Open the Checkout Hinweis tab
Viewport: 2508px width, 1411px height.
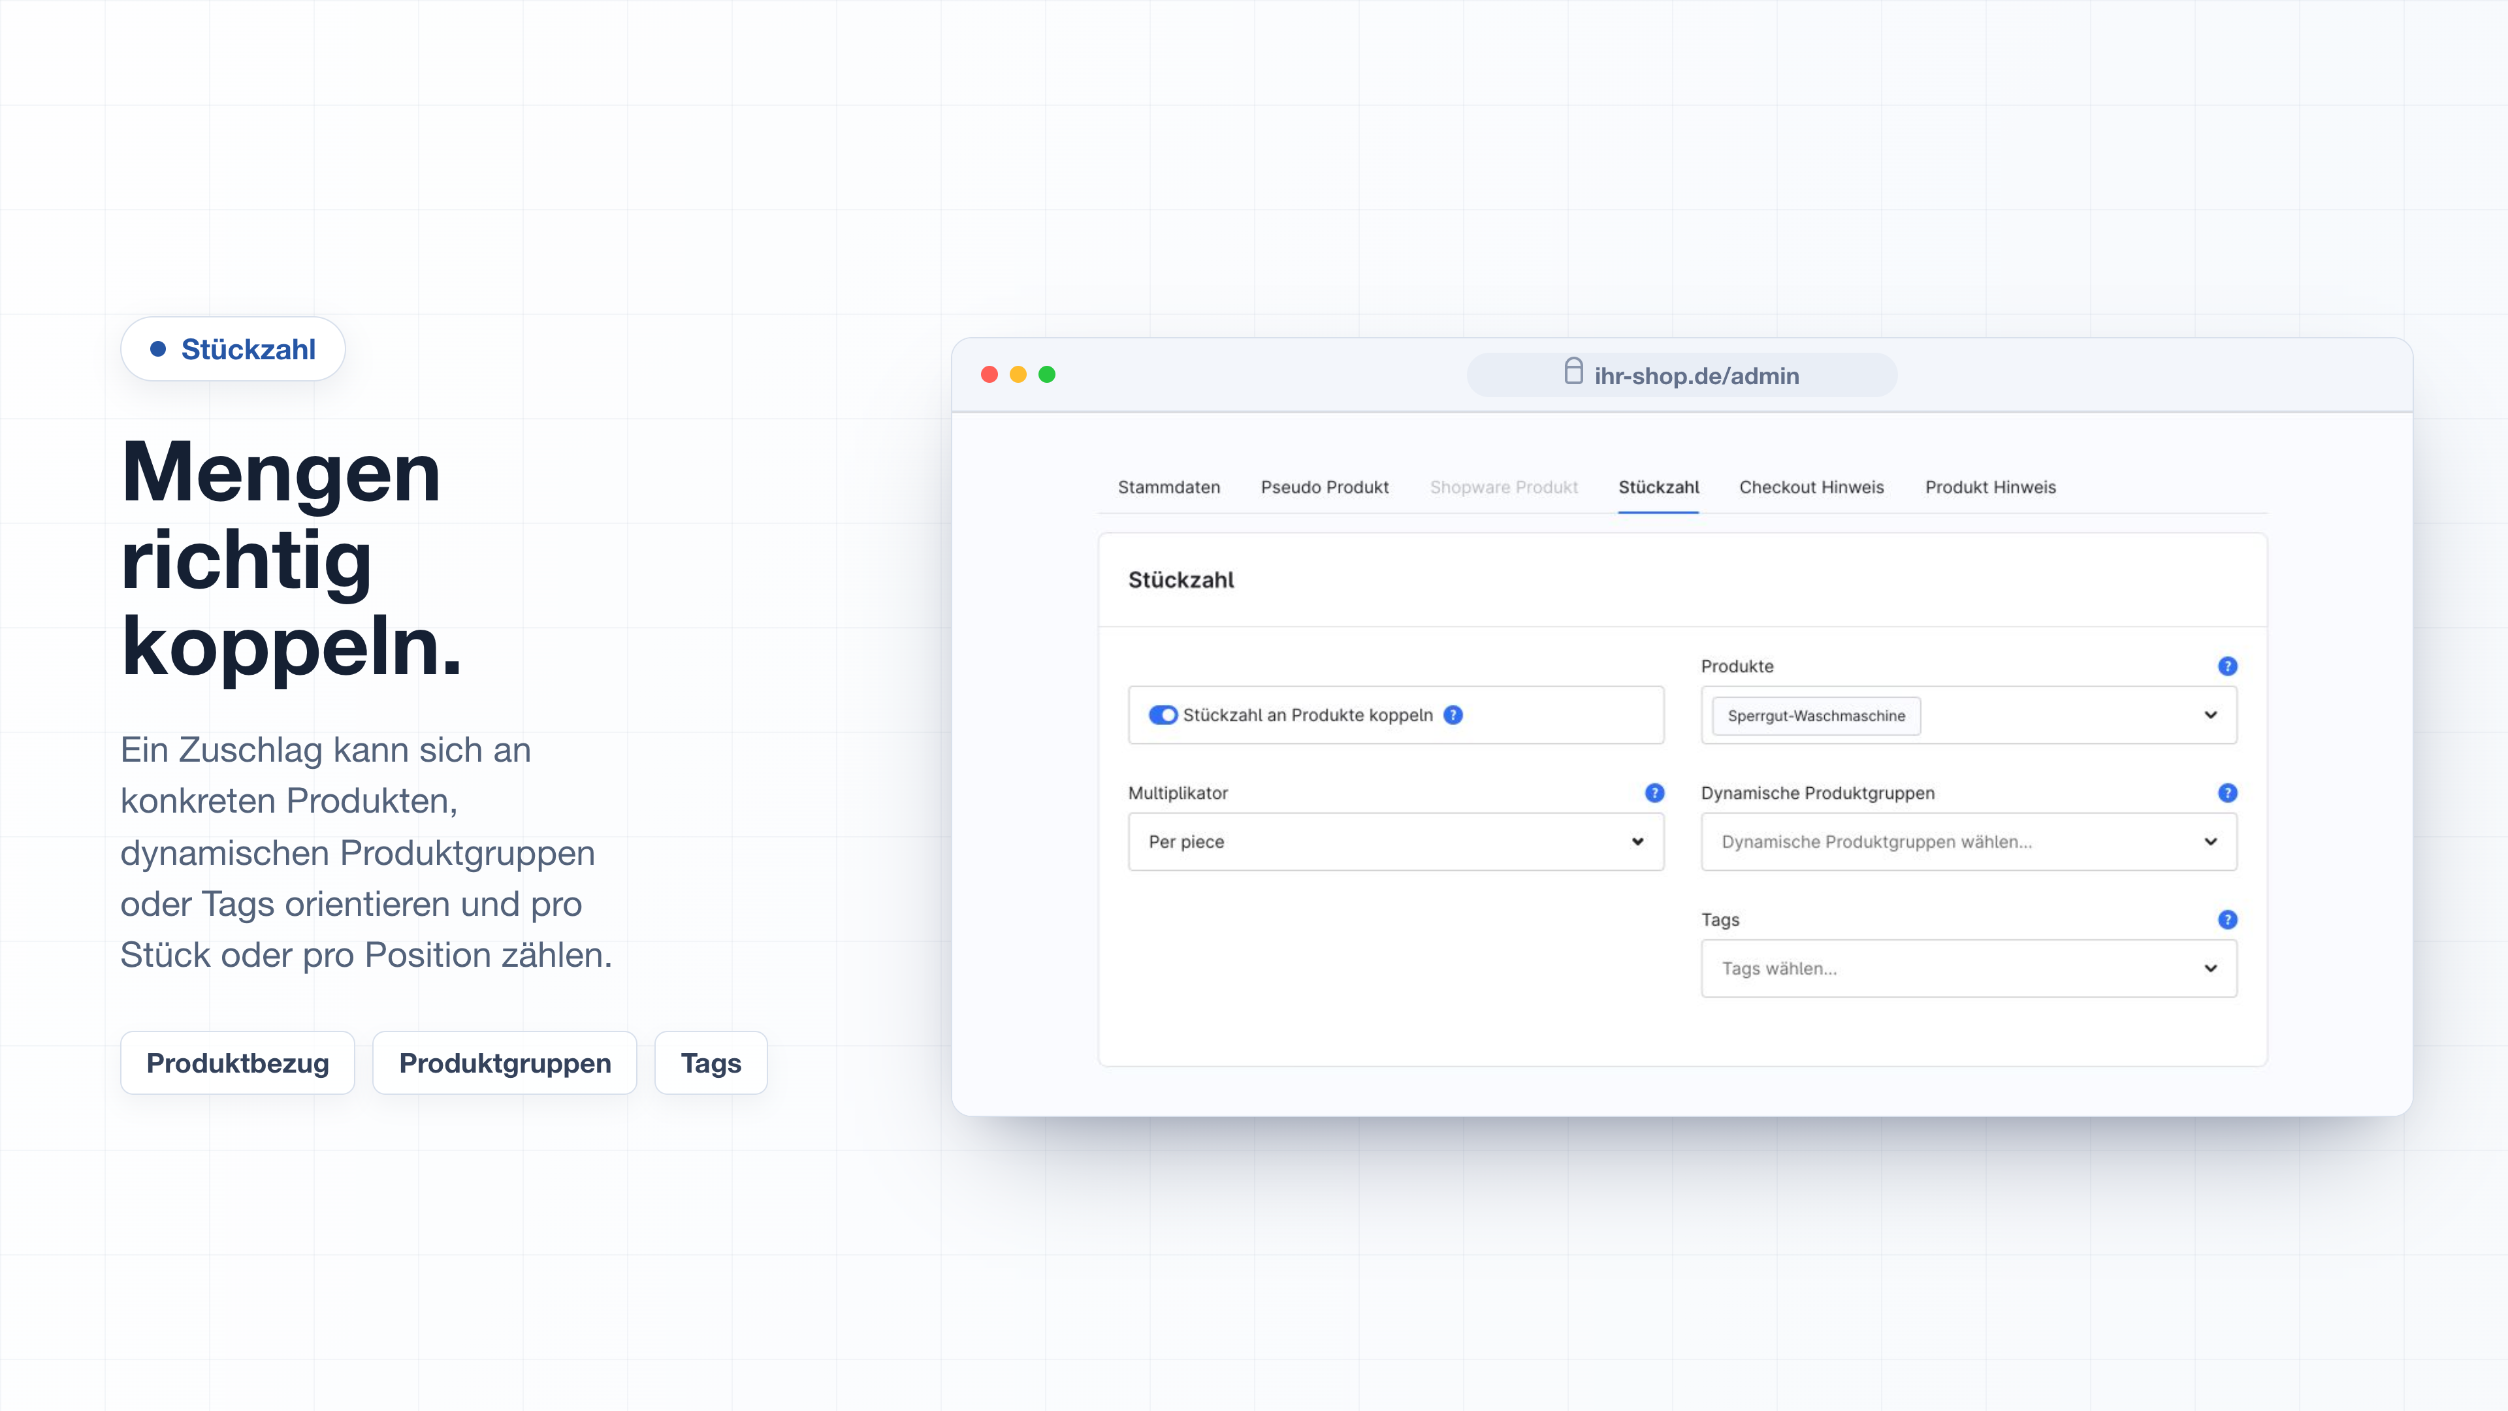(x=1811, y=487)
